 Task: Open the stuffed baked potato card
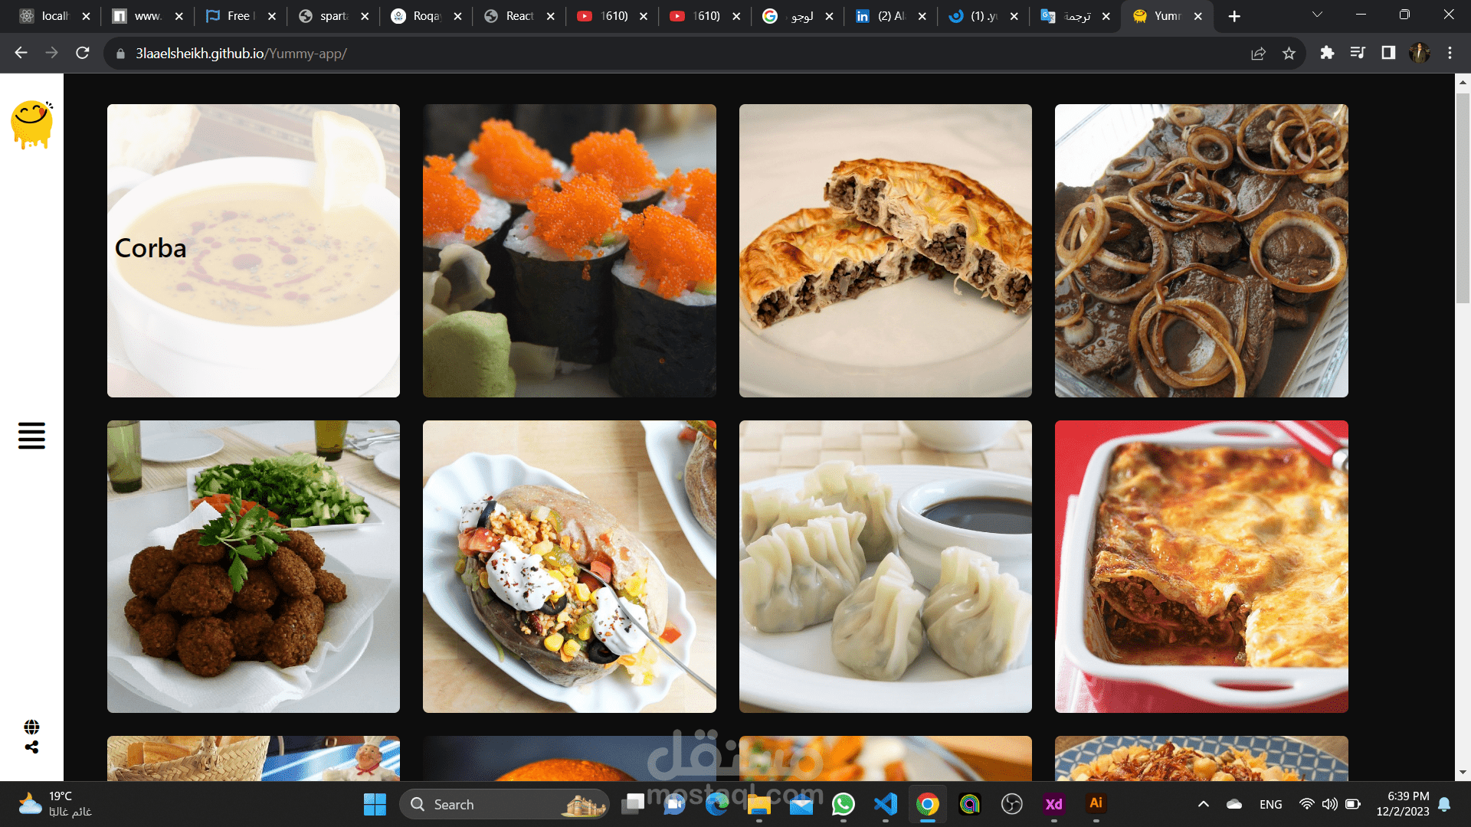tap(569, 567)
